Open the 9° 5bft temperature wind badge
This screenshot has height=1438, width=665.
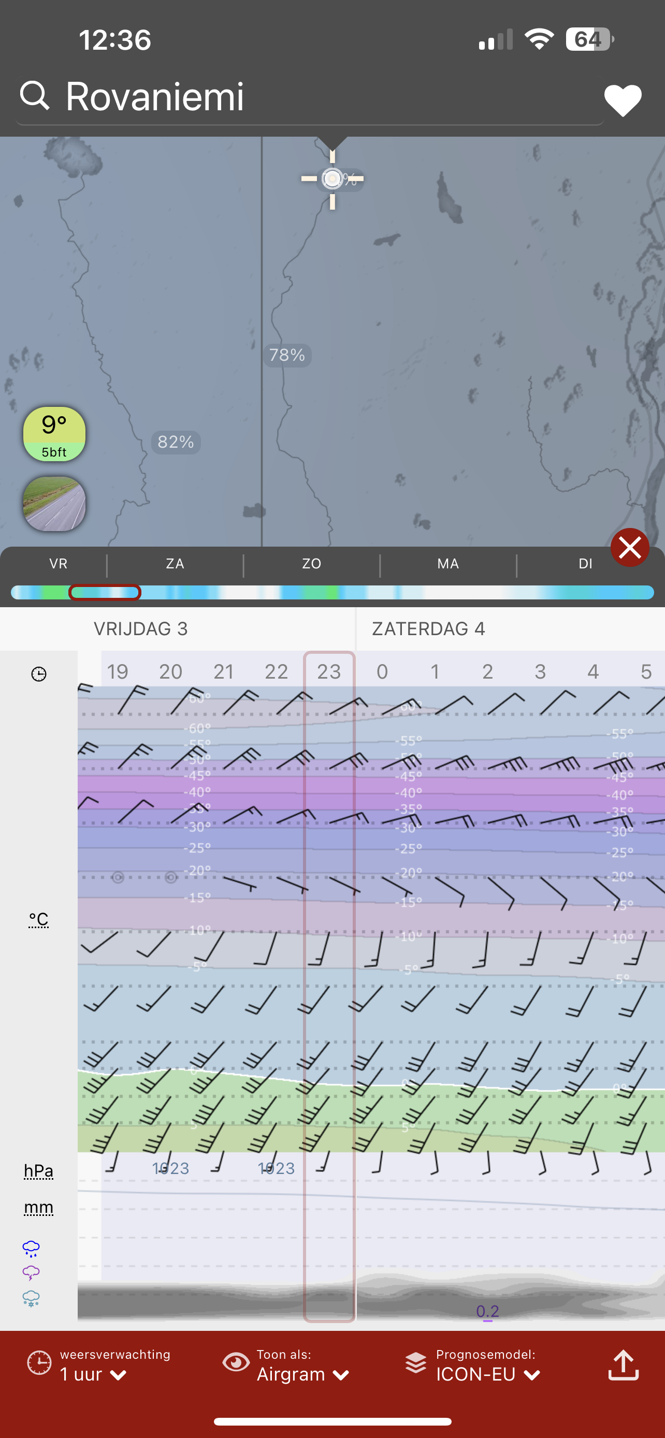54,434
